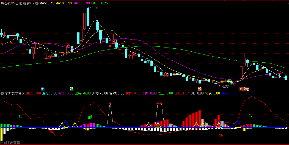
Task: Click the 进场: 0.00 indicator value
Action: (x=33, y=93)
